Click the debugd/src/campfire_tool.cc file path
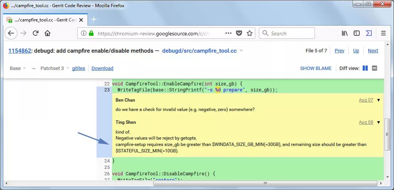The height and width of the screenshot is (190, 394). (199, 51)
